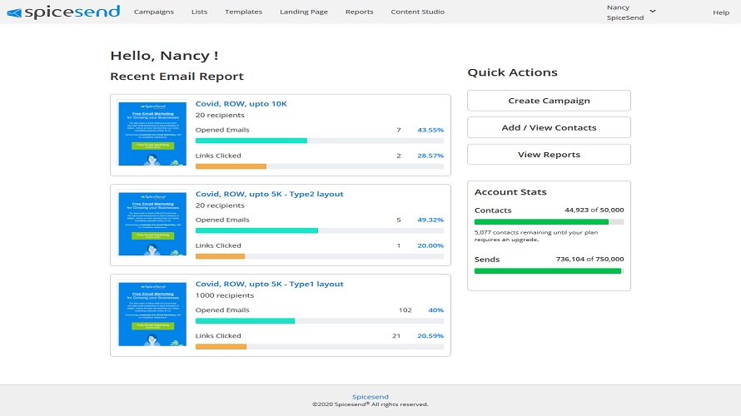This screenshot has height=416, width=741.
Task: Click thumbnail of the Type1 layout campaign
Action: (x=152, y=314)
